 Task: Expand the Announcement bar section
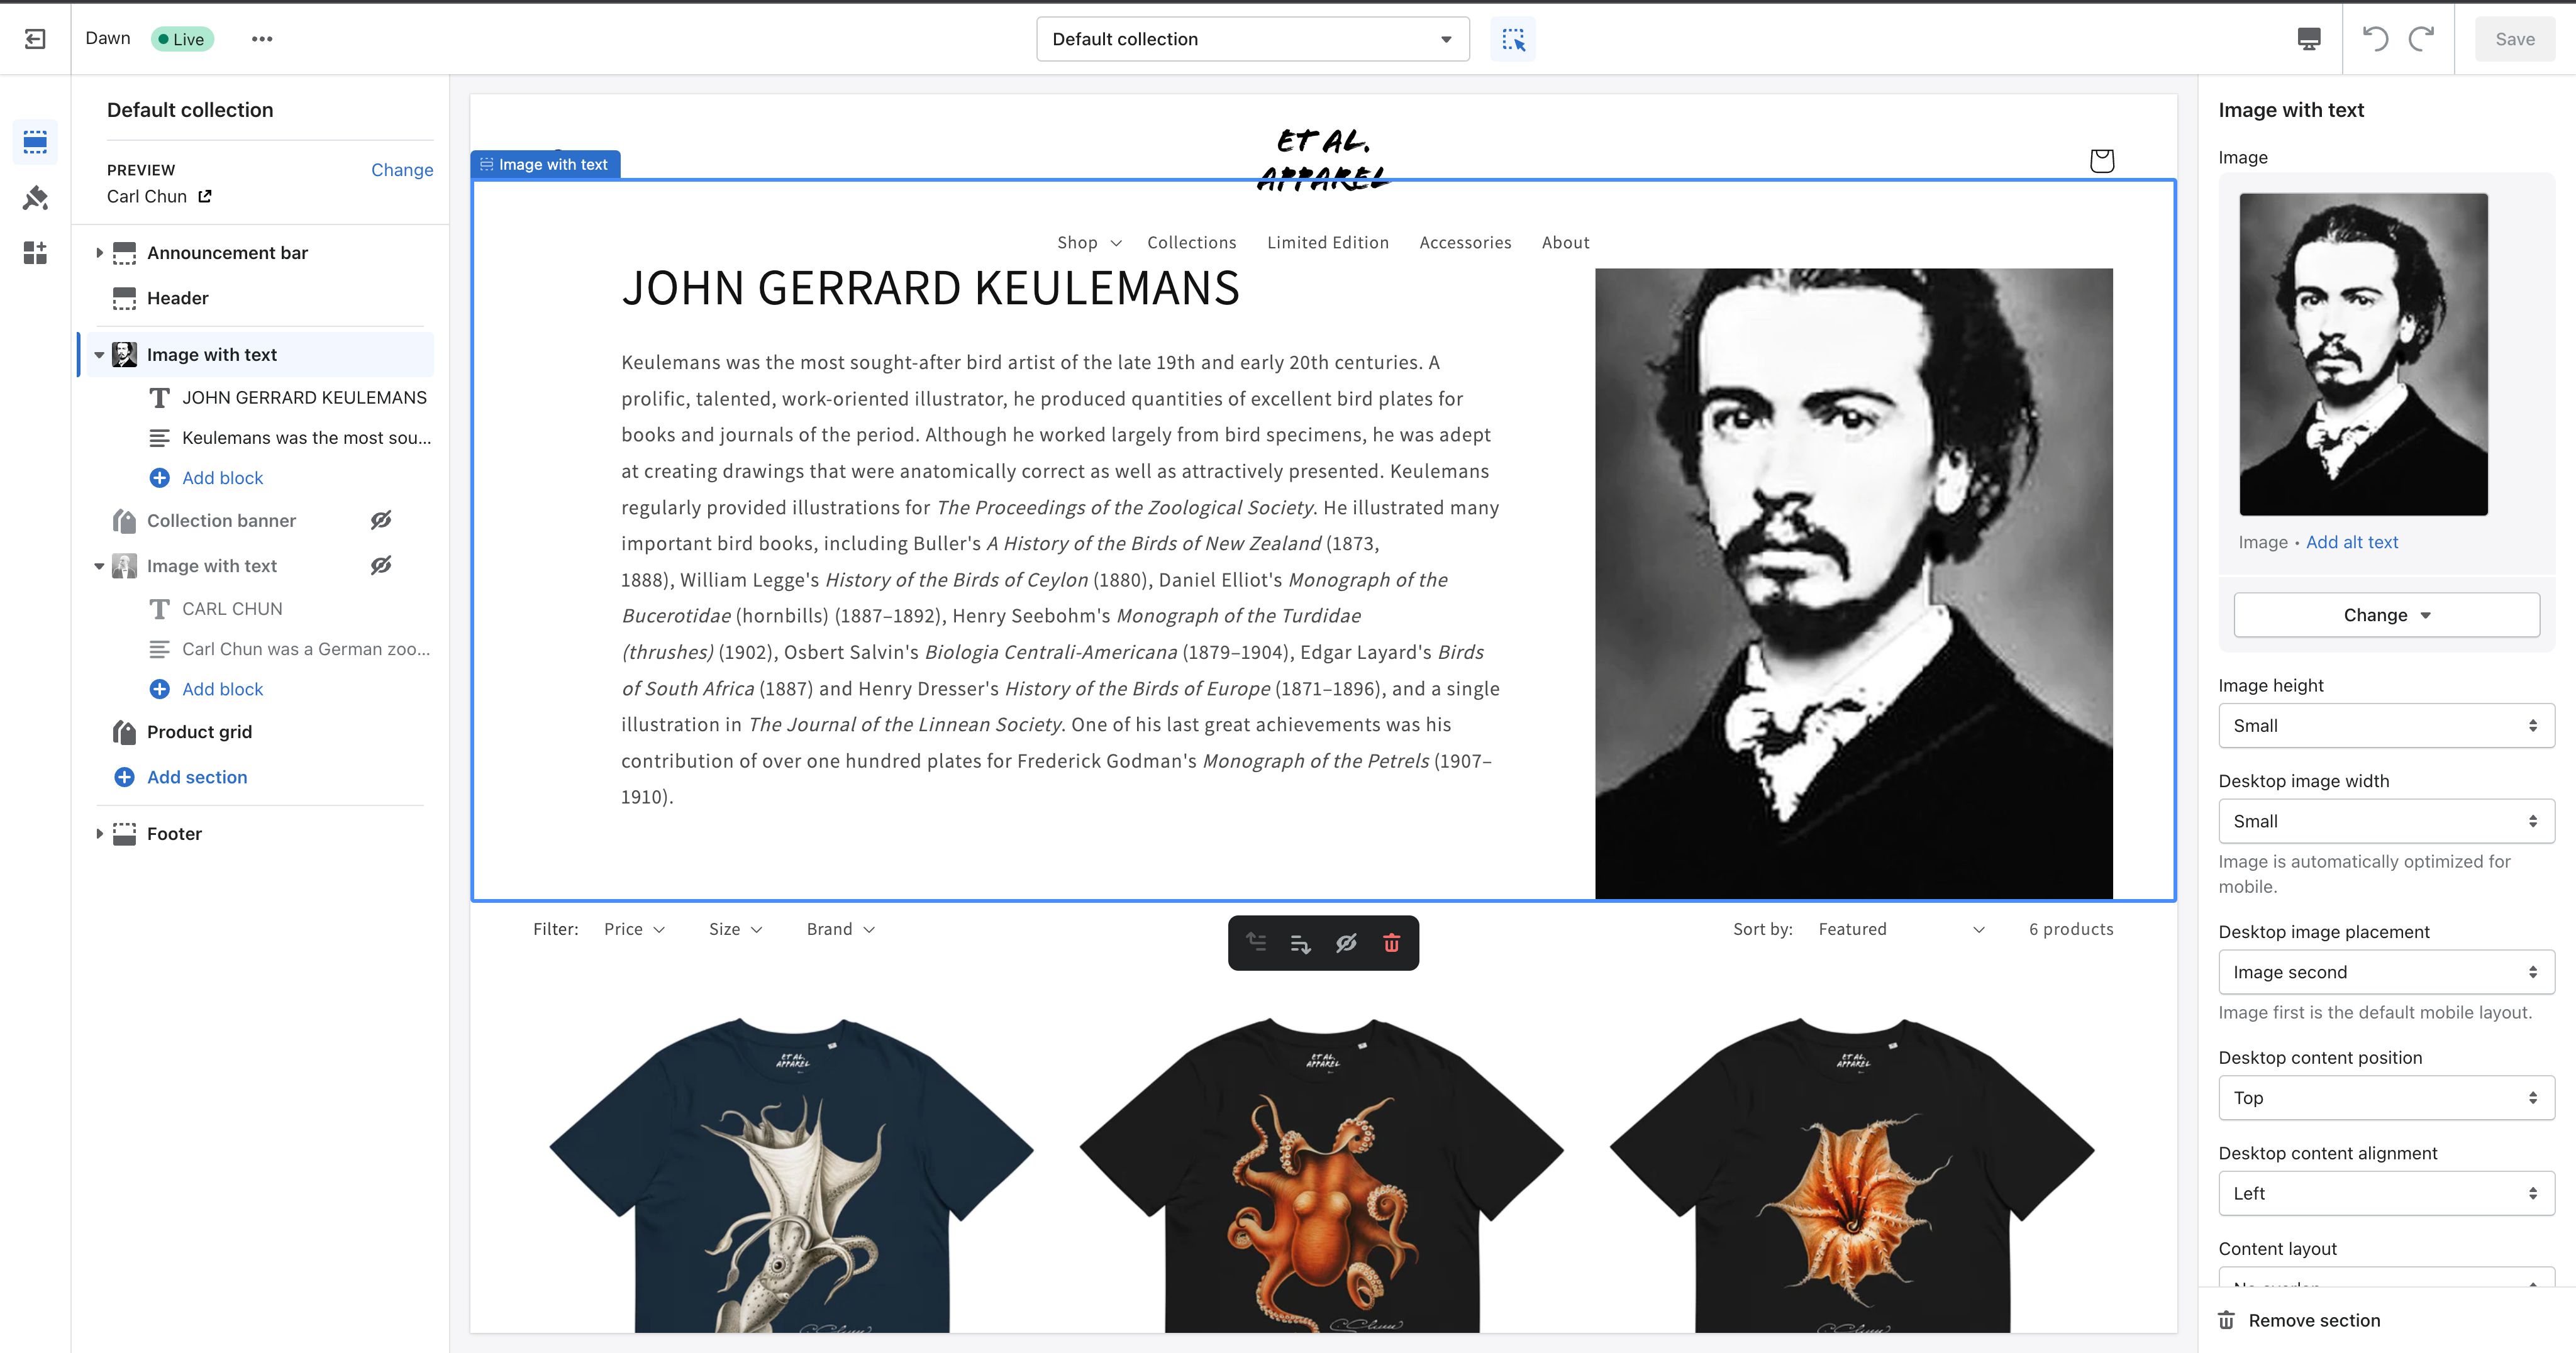click(99, 253)
